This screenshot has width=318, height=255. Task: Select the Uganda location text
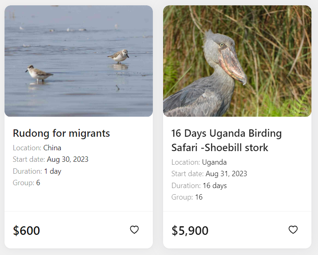pos(214,162)
